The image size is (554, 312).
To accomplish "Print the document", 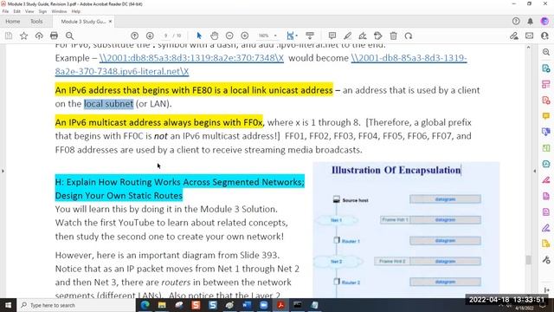I will [54, 36].
